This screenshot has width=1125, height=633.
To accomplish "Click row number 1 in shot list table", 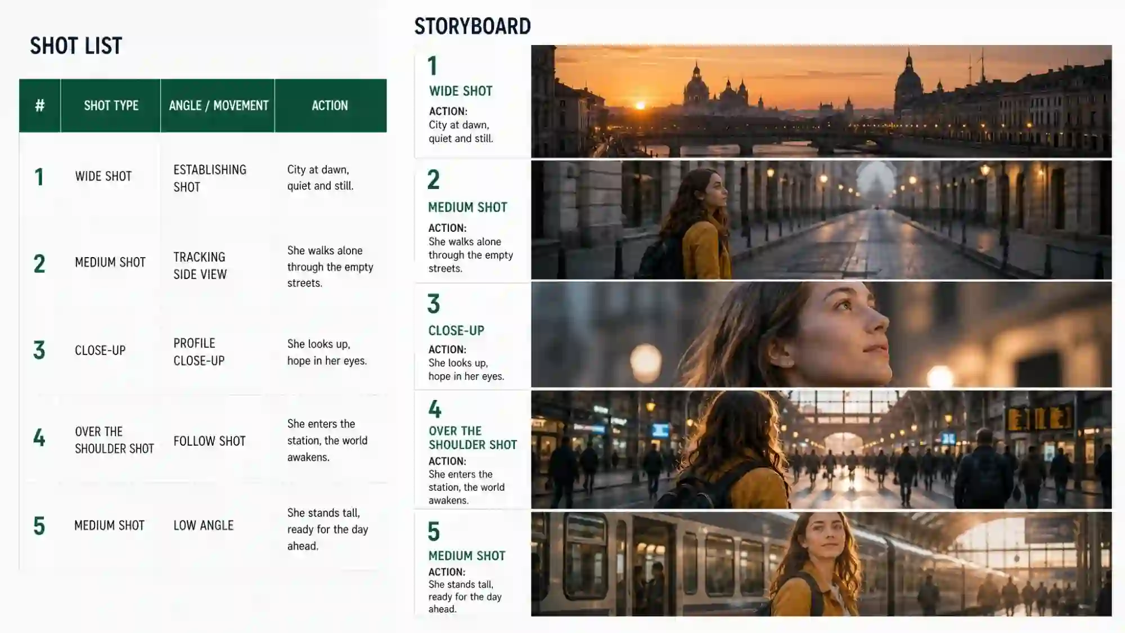I will (x=39, y=177).
